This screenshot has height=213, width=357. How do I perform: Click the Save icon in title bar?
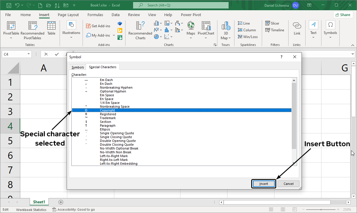(x=9, y=5)
